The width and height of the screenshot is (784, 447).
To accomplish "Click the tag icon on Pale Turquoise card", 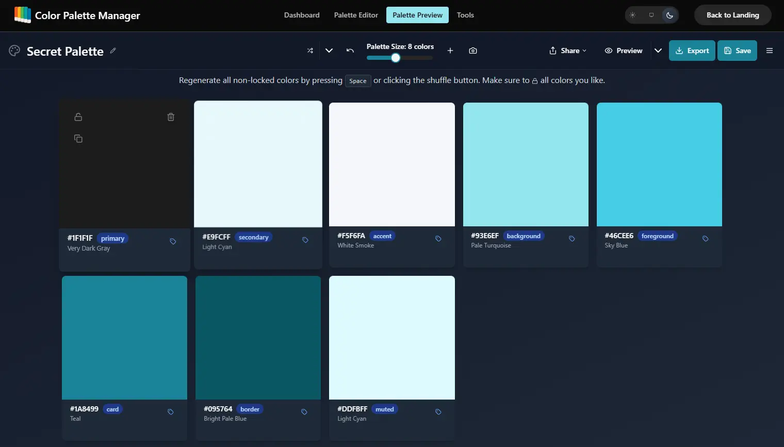I will pos(572,239).
